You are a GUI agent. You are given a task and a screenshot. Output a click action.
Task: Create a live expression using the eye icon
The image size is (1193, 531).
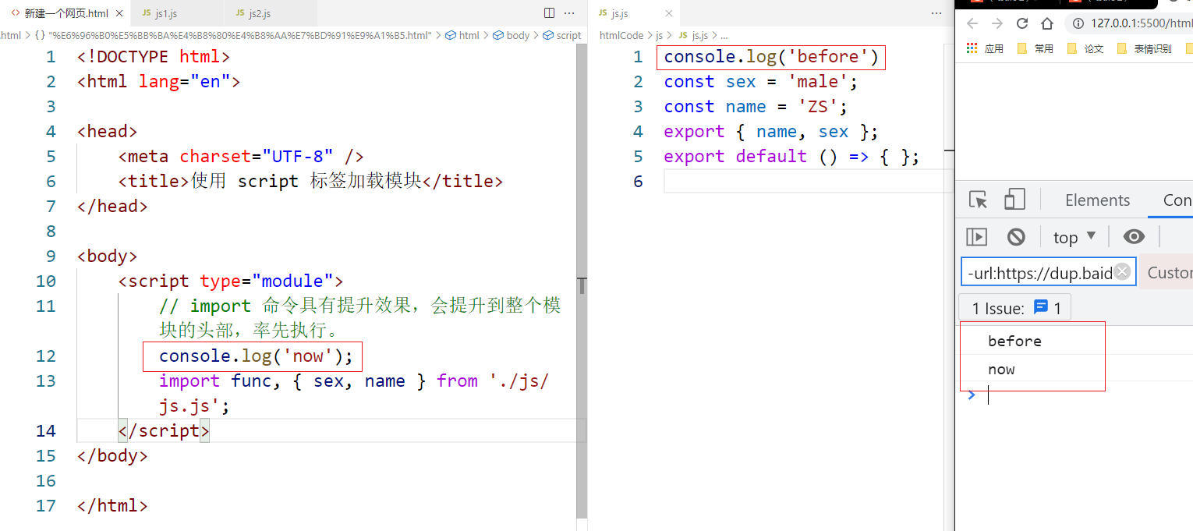(x=1134, y=236)
